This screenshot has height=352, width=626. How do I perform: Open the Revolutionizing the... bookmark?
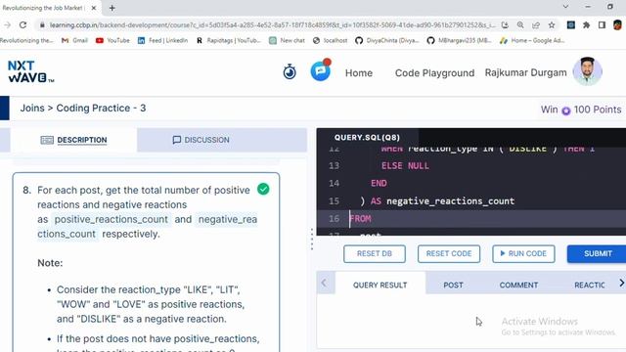[26, 40]
